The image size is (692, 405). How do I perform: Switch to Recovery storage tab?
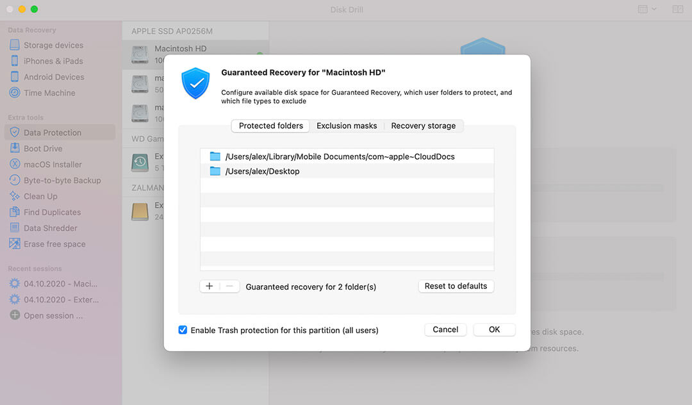coord(424,126)
